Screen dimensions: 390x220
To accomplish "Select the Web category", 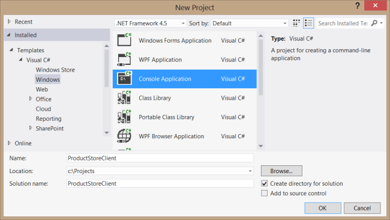I will (x=42, y=89).
